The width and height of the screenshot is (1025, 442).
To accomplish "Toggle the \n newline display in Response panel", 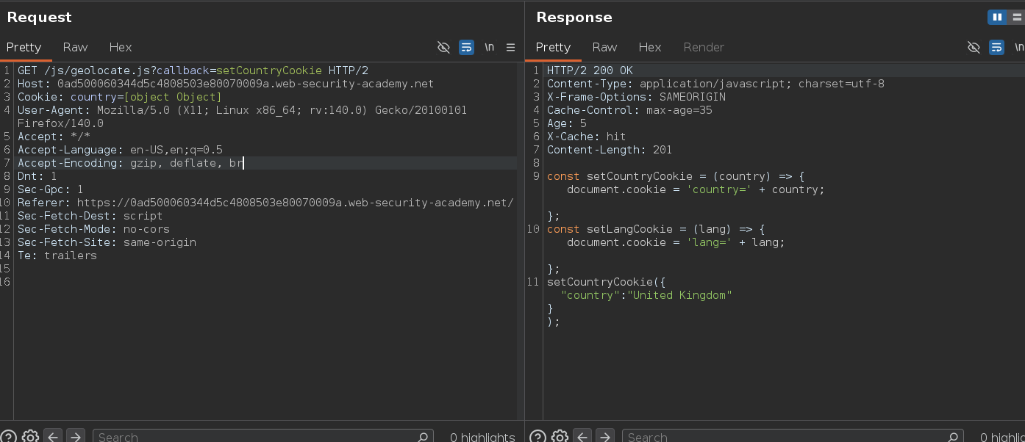I will coord(1019,47).
